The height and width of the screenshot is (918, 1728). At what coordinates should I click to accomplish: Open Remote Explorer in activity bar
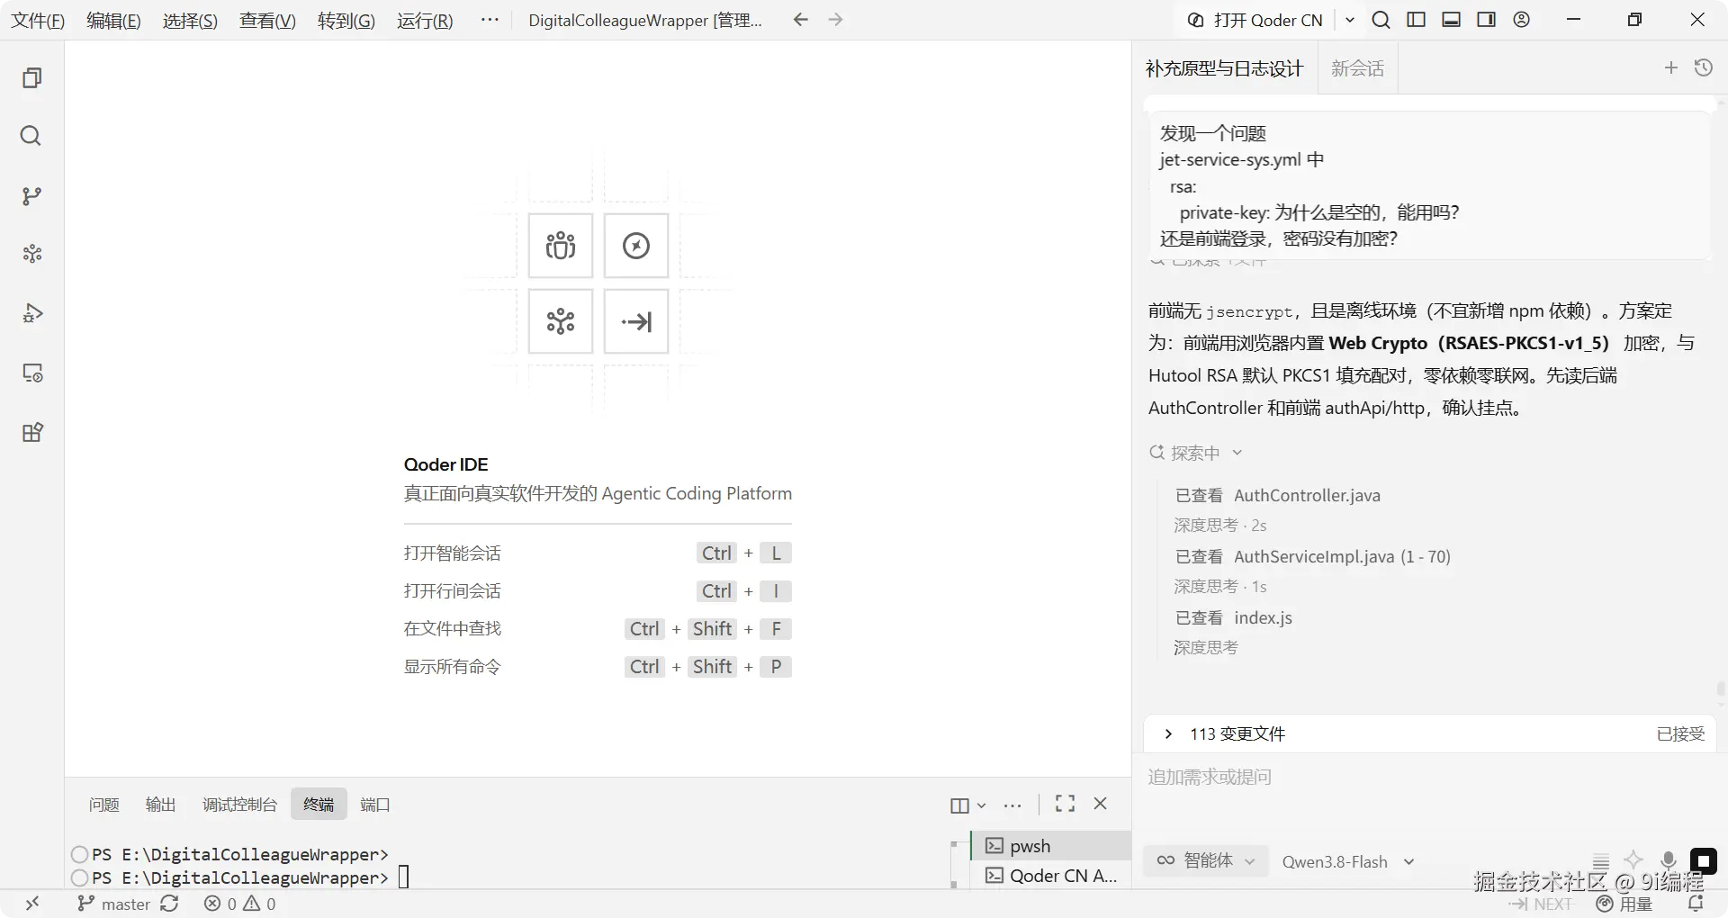[x=31, y=373]
